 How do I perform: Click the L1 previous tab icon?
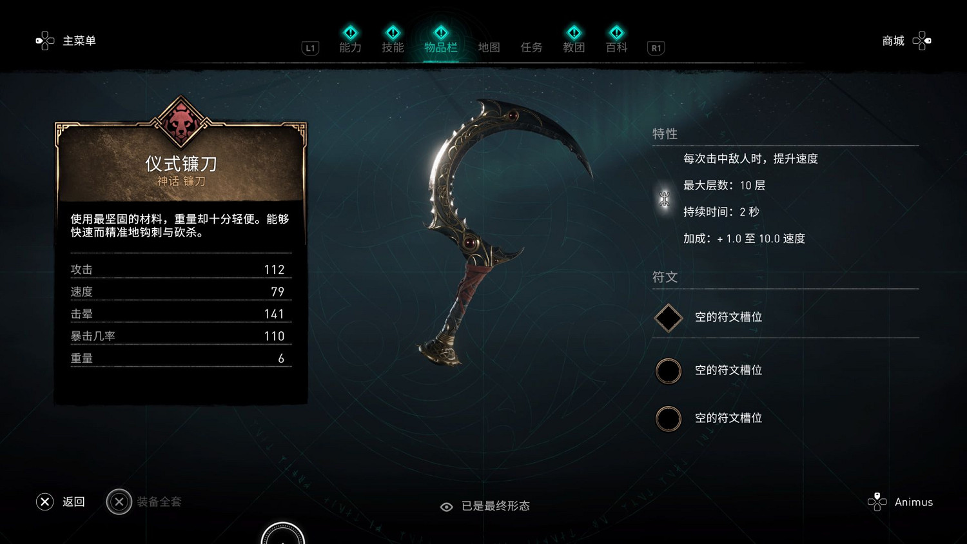[310, 48]
